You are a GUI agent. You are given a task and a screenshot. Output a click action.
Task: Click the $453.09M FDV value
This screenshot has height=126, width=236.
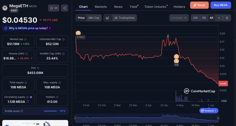(x=35, y=73)
